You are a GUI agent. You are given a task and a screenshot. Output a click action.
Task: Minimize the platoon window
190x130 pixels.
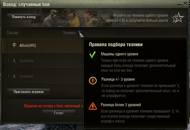click(x=179, y=5)
